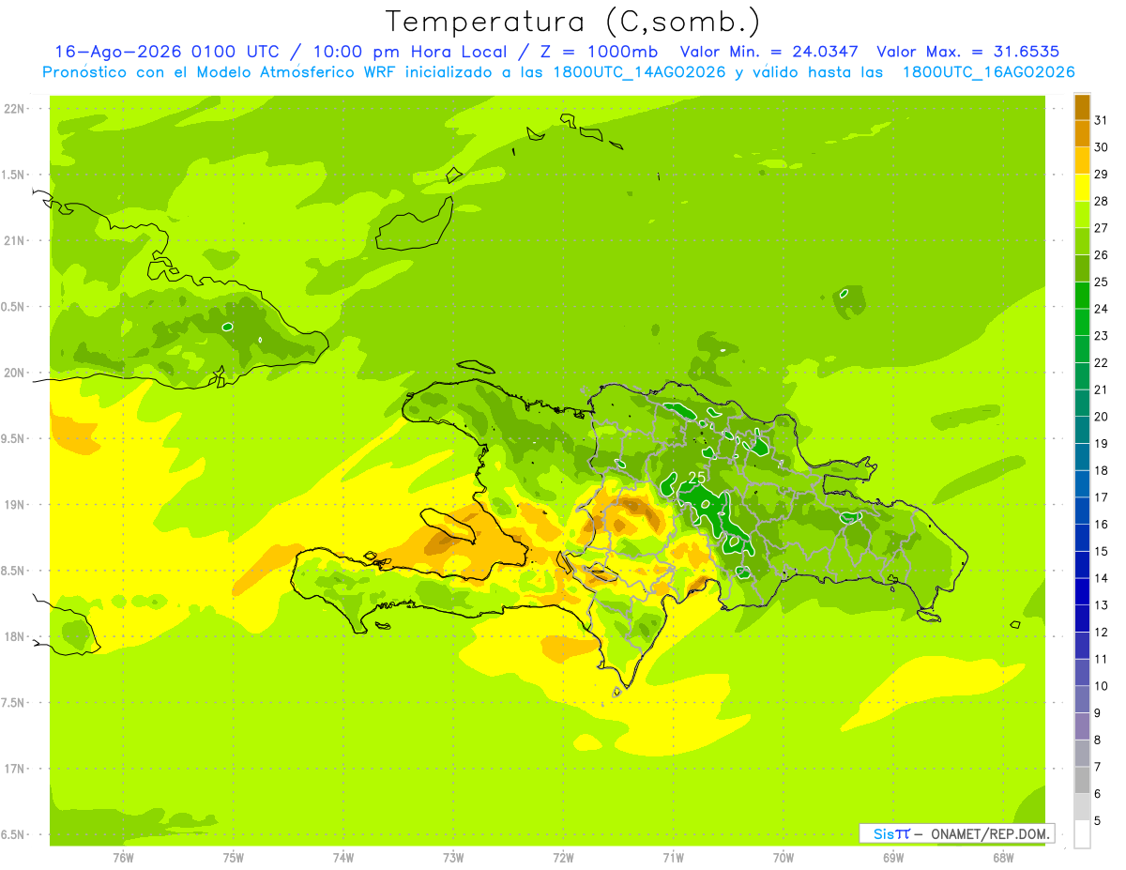Click the '72W' longitude label

point(563,858)
